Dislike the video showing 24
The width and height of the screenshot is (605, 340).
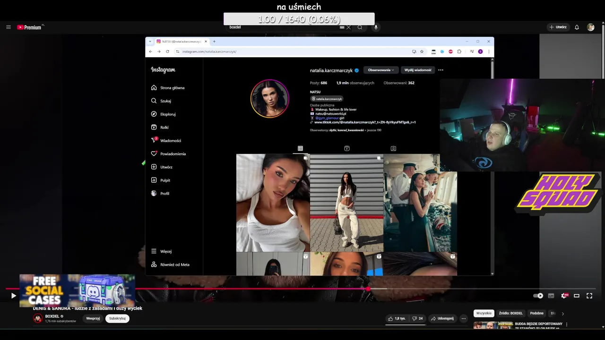tap(417, 318)
